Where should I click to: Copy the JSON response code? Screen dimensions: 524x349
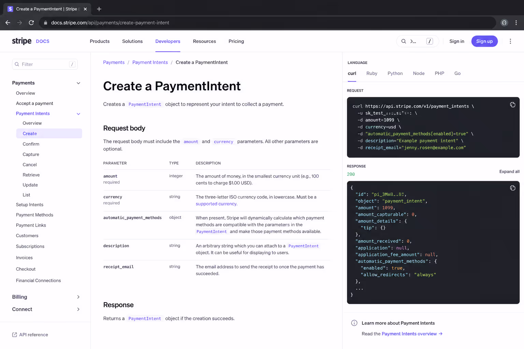pos(512,188)
